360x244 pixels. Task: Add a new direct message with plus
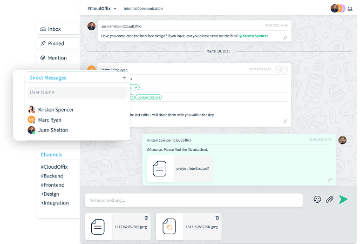(124, 78)
